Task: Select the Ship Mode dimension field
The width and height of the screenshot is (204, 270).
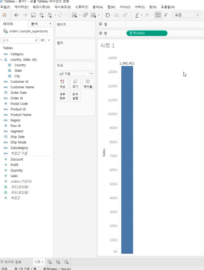Action: coord(18,142)
